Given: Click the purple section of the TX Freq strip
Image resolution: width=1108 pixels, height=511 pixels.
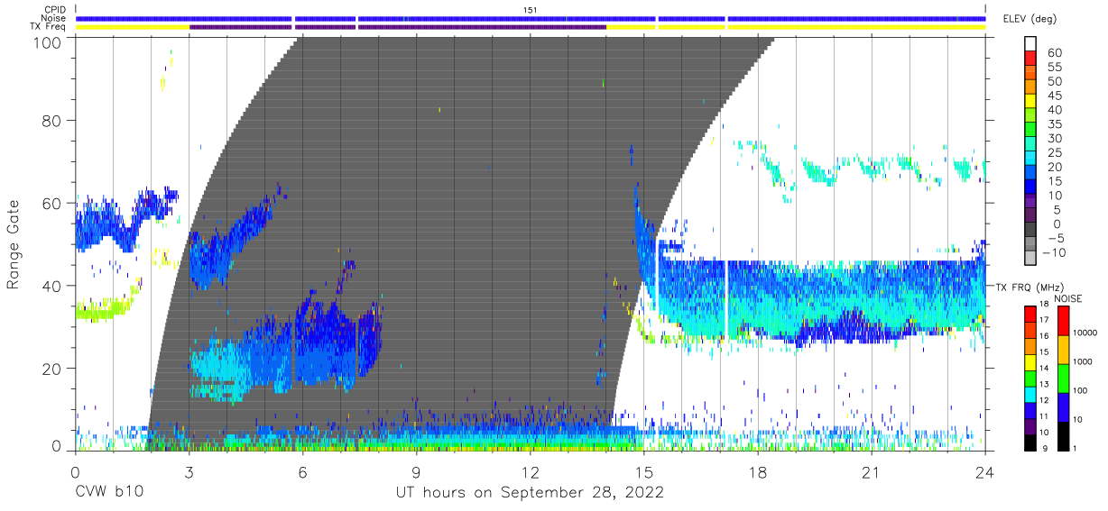Looking at the screenshot, I should (x=397, y=27).
